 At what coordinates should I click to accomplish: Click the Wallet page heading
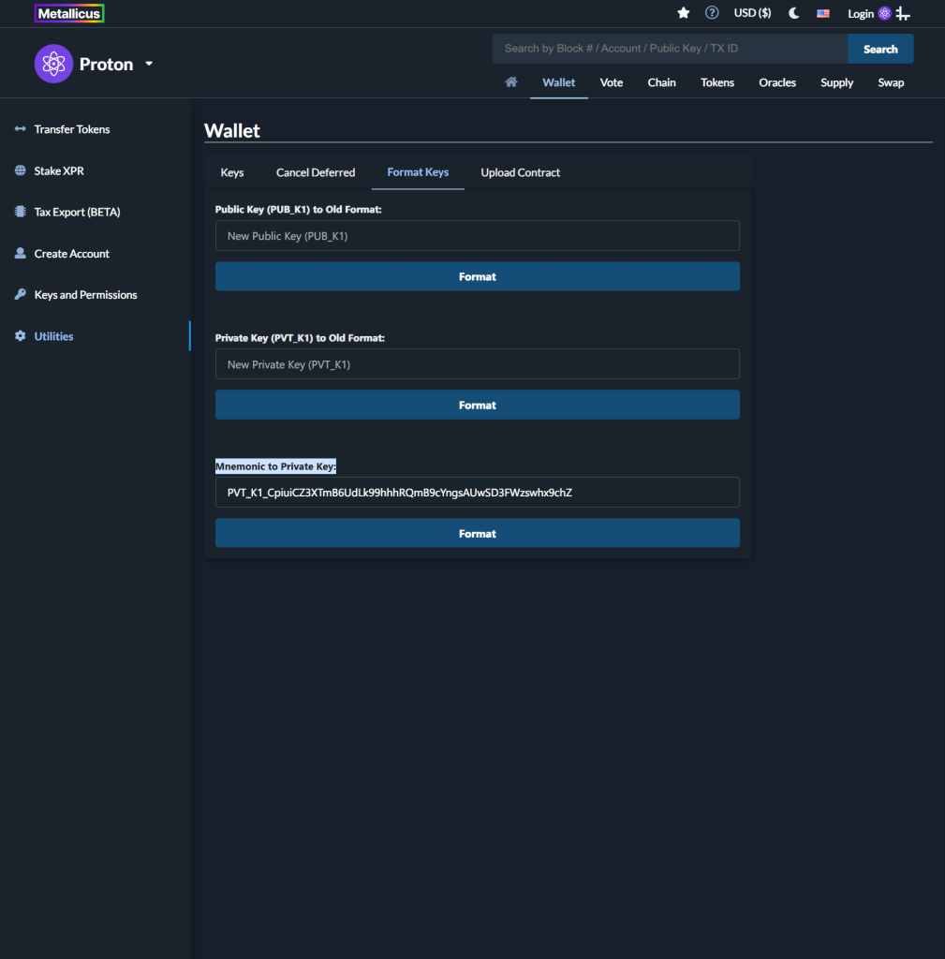(x=232, y=130)
